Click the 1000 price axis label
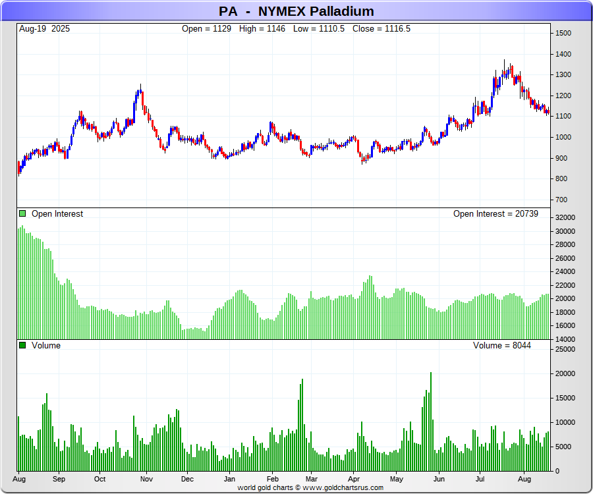Screen dimensions: 593x494 tap(563, 137)
